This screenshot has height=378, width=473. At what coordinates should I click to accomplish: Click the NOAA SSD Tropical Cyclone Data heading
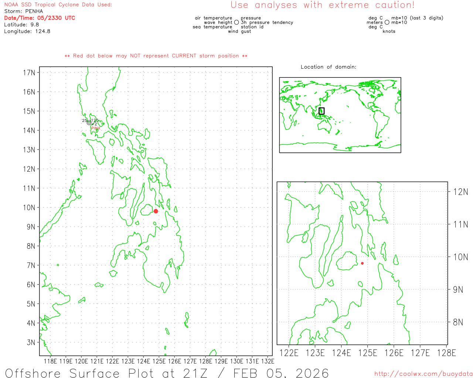(x=58, y=5)
